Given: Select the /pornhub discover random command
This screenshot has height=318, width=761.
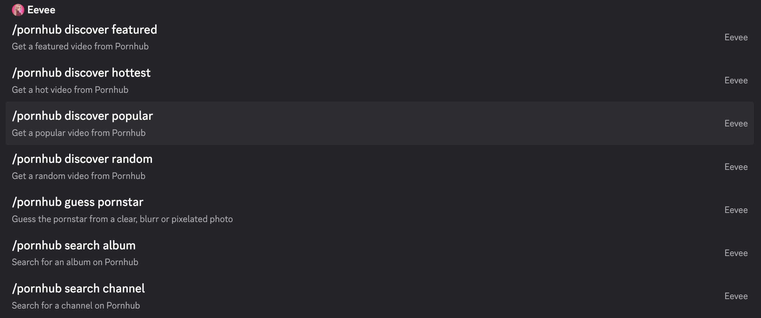Looking at the screenshot, I should [380, 167].
